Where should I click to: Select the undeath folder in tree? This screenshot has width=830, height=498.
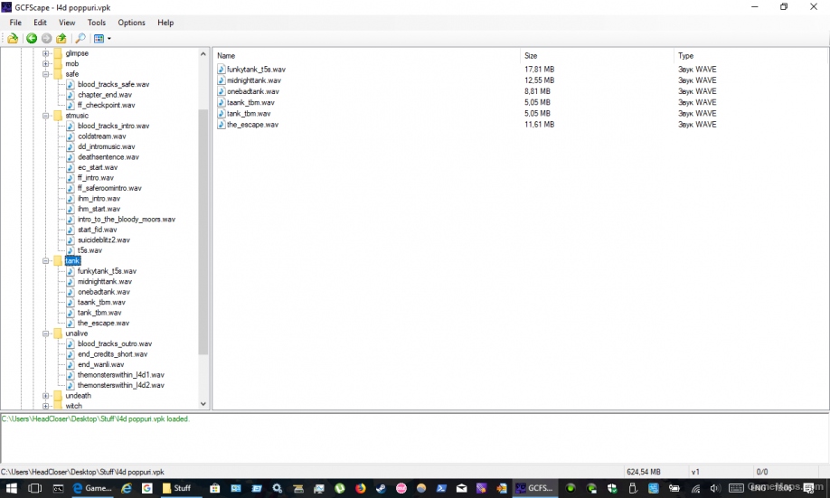pos(79,396)
